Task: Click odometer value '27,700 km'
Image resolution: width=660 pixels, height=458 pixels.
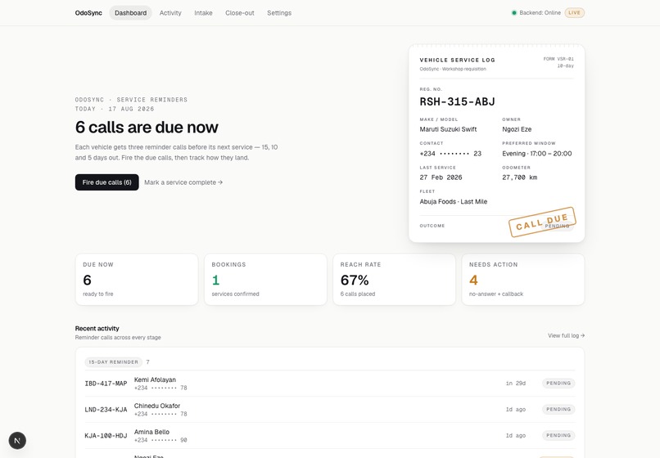Action: tap(520, 177)
